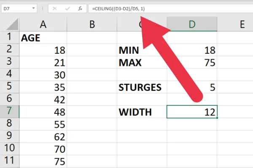253x168 pixels.
Task: Select row 6 header
Action: 9,99
